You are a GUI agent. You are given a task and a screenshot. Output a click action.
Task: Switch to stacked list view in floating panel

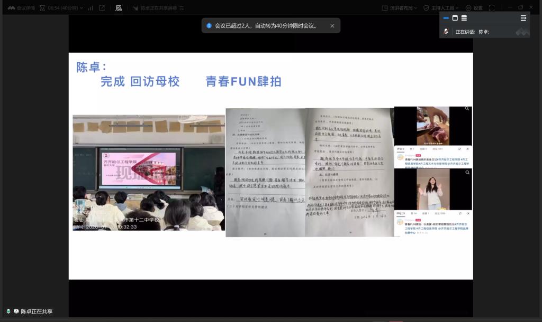[464, 18]
